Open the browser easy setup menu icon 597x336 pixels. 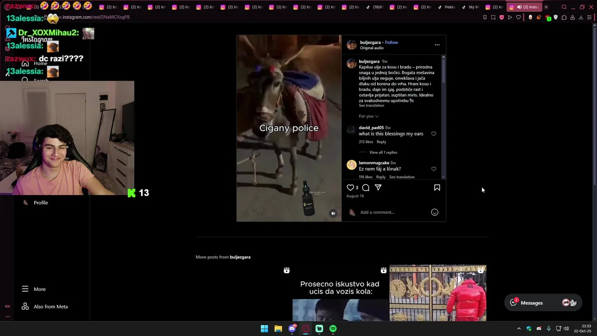[x=590, y=17]
